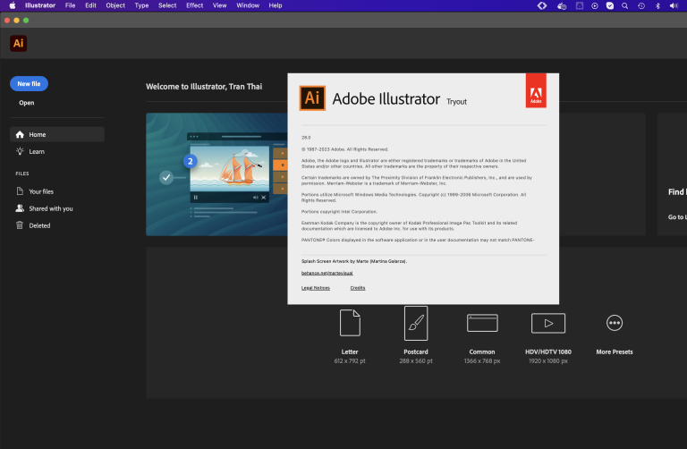Image resolution: width=687 pixels, height=449 pixels.
Task: Click the play circle menu bar icon
Action: tap(595, 5)
